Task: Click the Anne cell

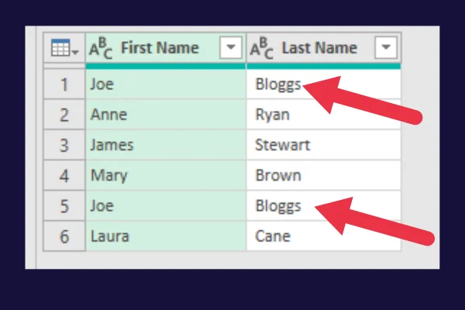Action: 166,115
